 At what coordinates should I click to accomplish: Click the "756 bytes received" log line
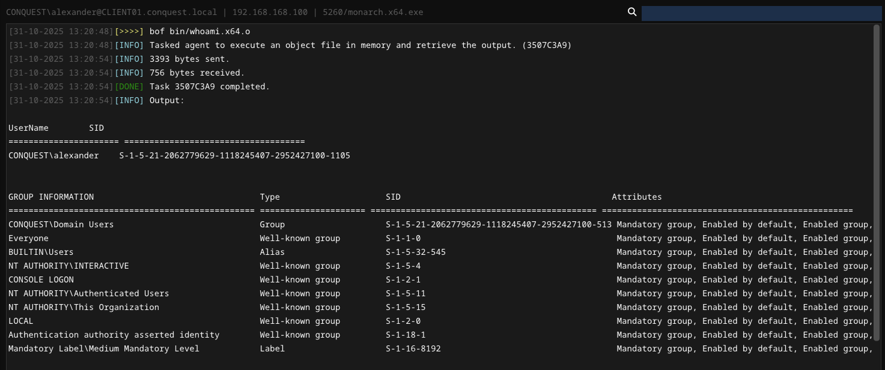(196, 73)
